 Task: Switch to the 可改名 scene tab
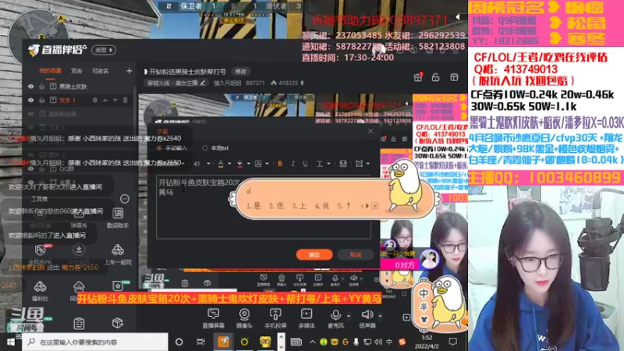(x=101, y=71)
